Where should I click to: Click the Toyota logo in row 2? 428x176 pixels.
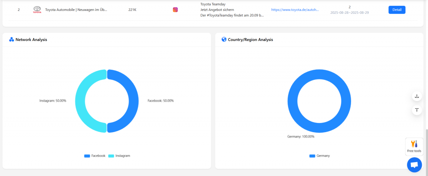pyautogui.click(x=37, y=10)
